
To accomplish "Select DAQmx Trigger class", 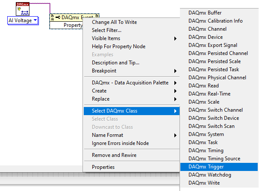I will (219, 167).
